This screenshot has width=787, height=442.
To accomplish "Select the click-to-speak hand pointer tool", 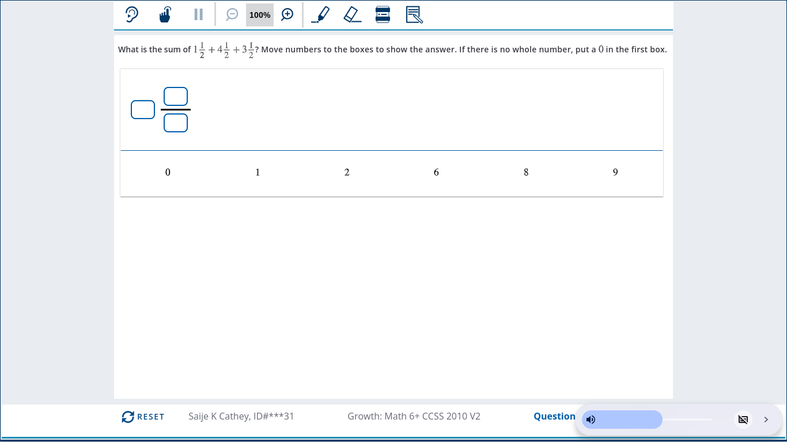I will [165, 14].
